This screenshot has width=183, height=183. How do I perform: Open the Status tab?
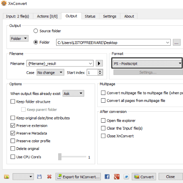tap(90, 16)
